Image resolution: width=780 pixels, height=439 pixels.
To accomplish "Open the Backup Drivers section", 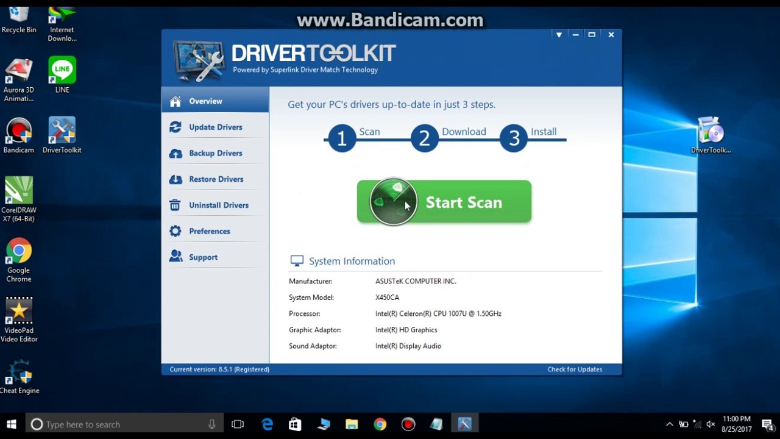I will click(x=215, y=153).
